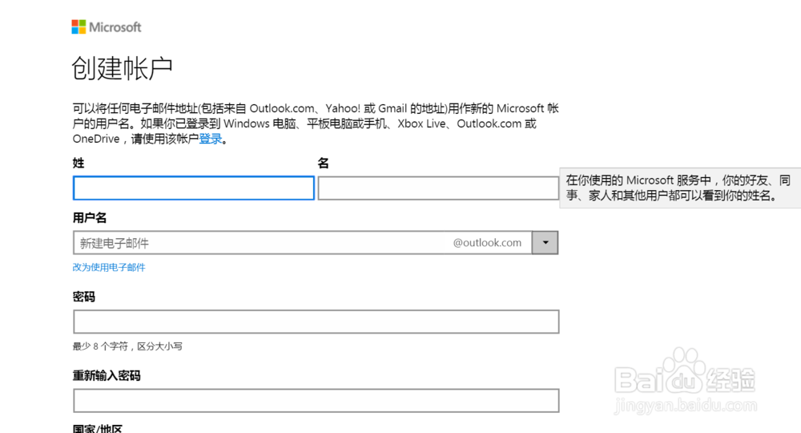Click the 用户名 field label
This screenshot has height=433, width=801.
[x=90, y=218]
